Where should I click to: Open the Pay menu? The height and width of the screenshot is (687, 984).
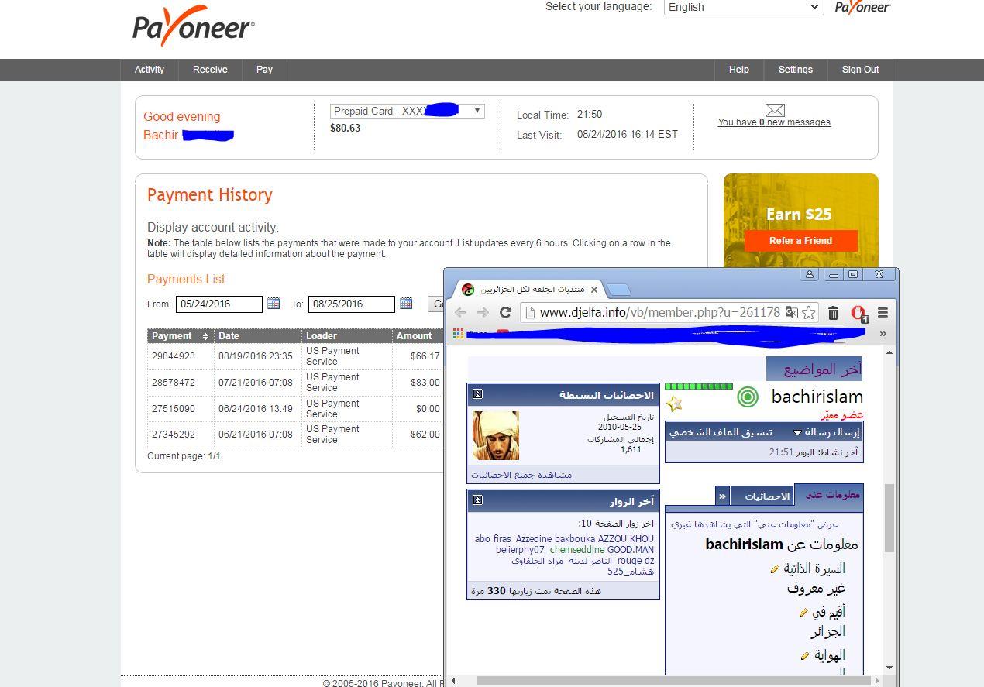tap(264, 70)
